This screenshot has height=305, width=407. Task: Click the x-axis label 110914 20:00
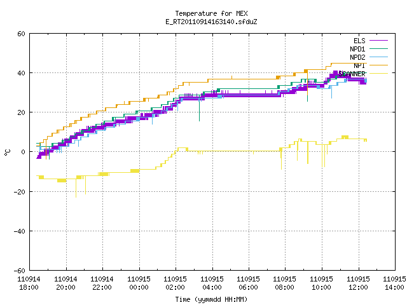pyautogui.click(x=66, y=283)
